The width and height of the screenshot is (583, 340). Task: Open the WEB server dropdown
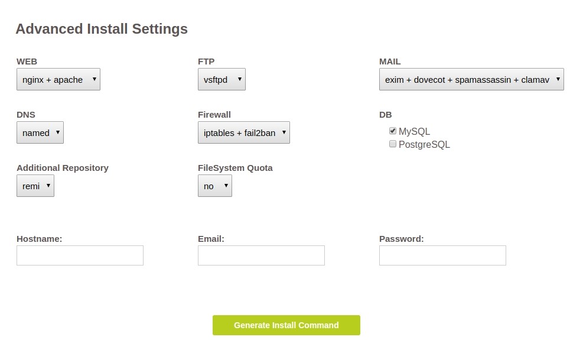click(x=58, y=80)
